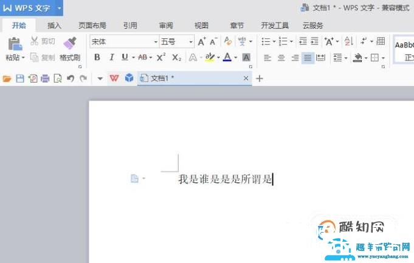The height and width of the screenshot is (263, 414).
Task: Click the open folder quick-access icon
Action: pos(7,78)
